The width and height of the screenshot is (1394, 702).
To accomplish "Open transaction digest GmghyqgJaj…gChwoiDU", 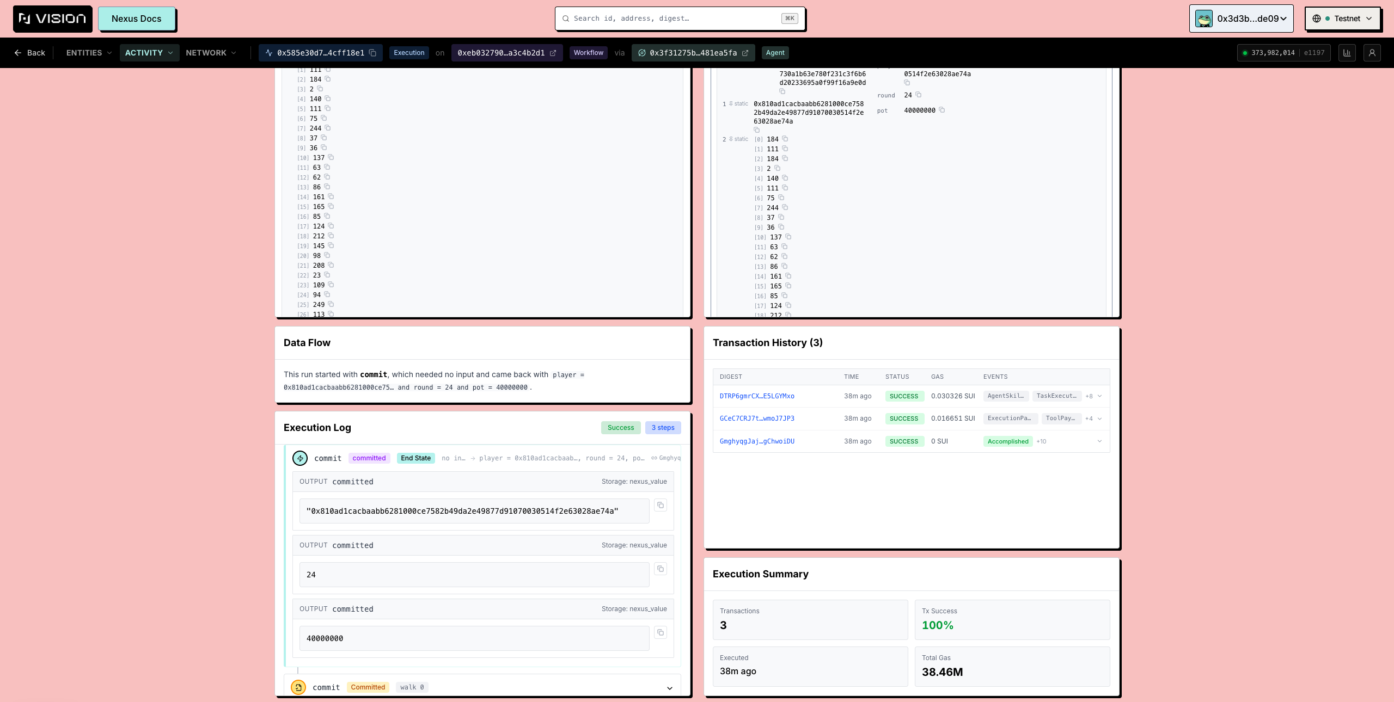I will tap(757, 441).
